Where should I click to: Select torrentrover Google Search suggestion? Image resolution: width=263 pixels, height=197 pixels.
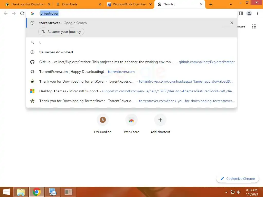coord(131,23)
